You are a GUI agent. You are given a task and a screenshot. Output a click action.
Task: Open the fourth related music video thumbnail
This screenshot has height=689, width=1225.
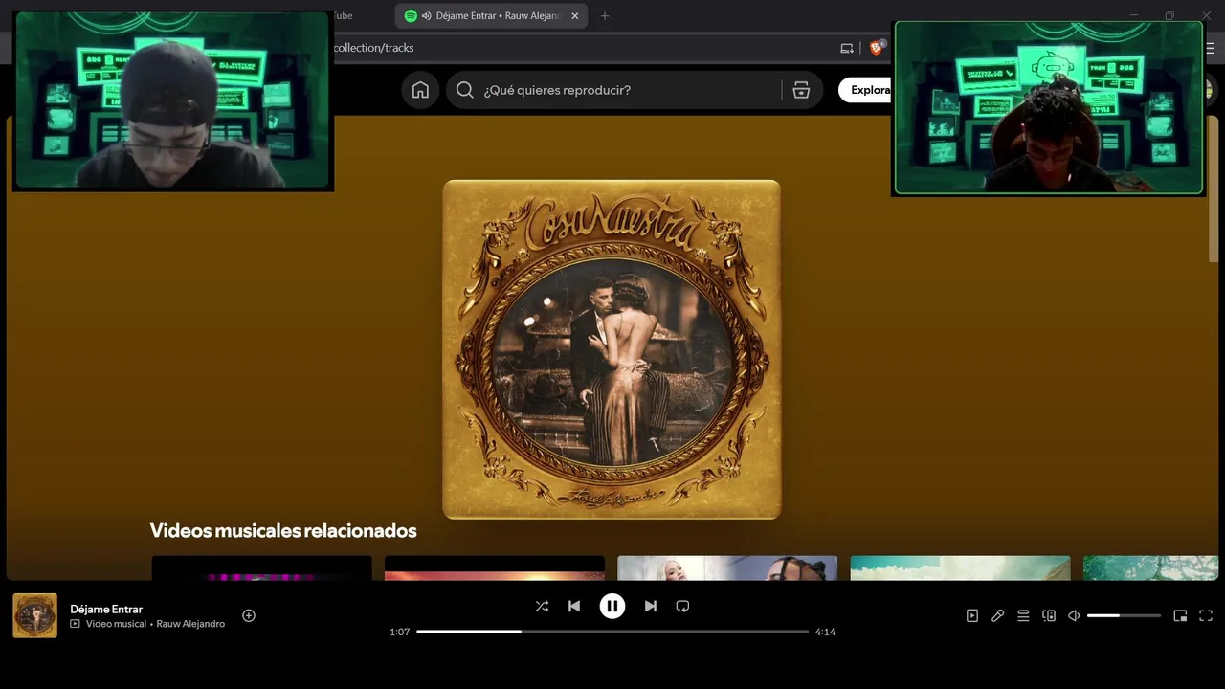click(960, 567)
